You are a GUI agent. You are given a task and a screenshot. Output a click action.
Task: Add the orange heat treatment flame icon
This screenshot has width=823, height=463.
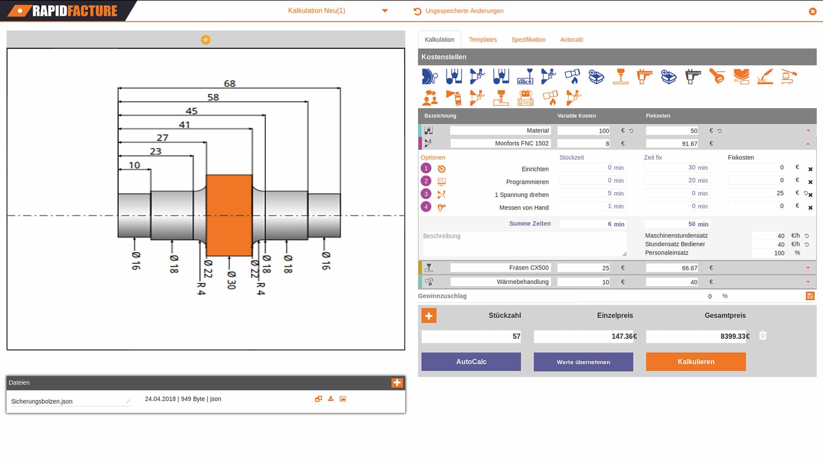click(549, 98)
